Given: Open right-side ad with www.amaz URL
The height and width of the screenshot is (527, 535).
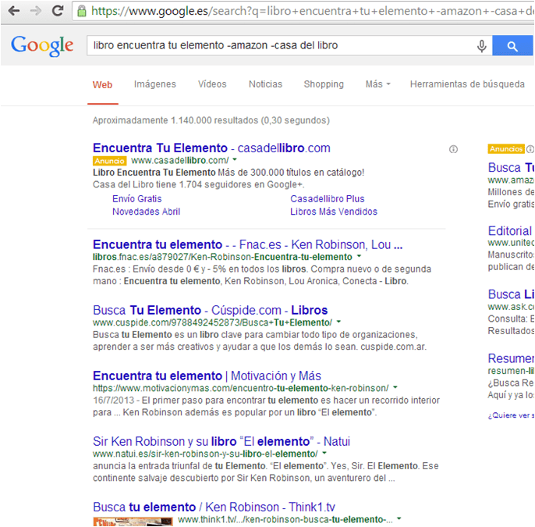Looking at the screenshot, I should (x=511, y=168).
